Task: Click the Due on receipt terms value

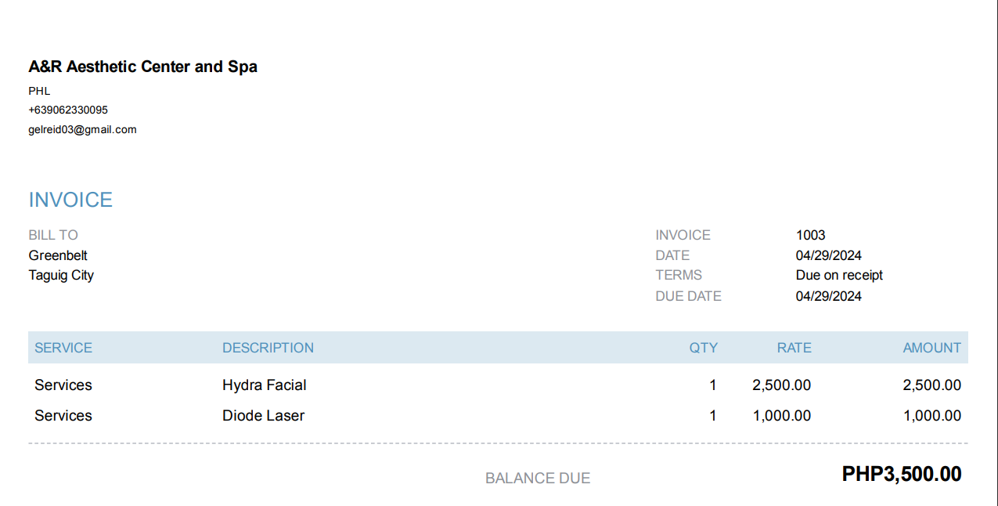Action: coord(839,275)
